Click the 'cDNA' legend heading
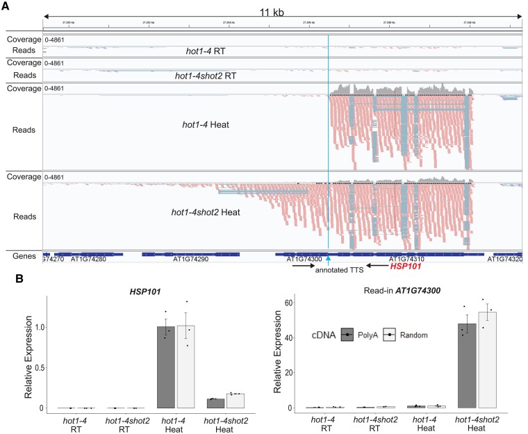This screenshot has height=434, width=528. click(x=324, y=335)
